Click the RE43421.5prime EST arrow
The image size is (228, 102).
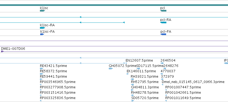42,69
